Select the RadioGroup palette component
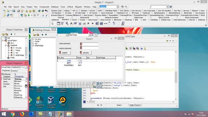The image size is (208, 117). click(x=114, y=24)
